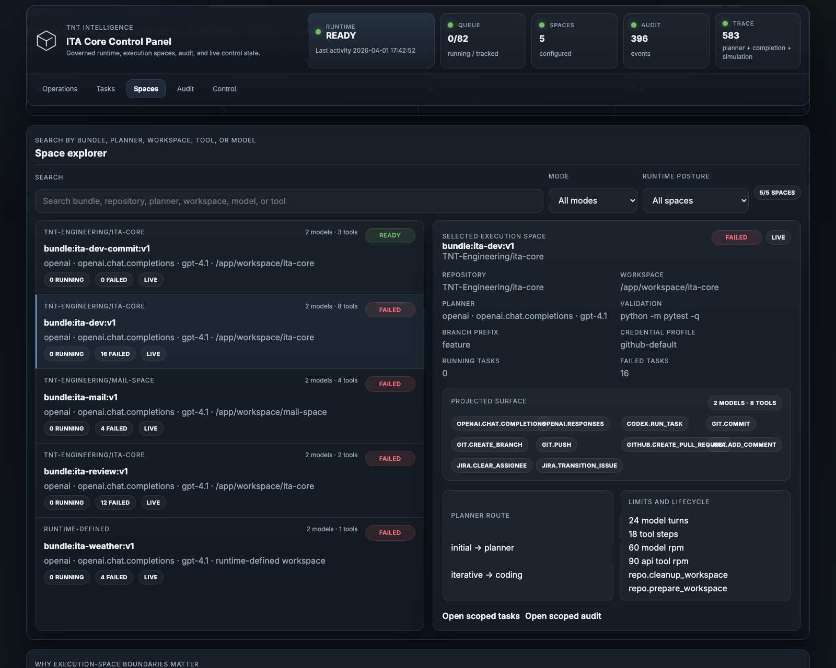Open the Runtime Posture All spaces dropdown
Viewport: 836px width, 668px height.
pos(695,200)
